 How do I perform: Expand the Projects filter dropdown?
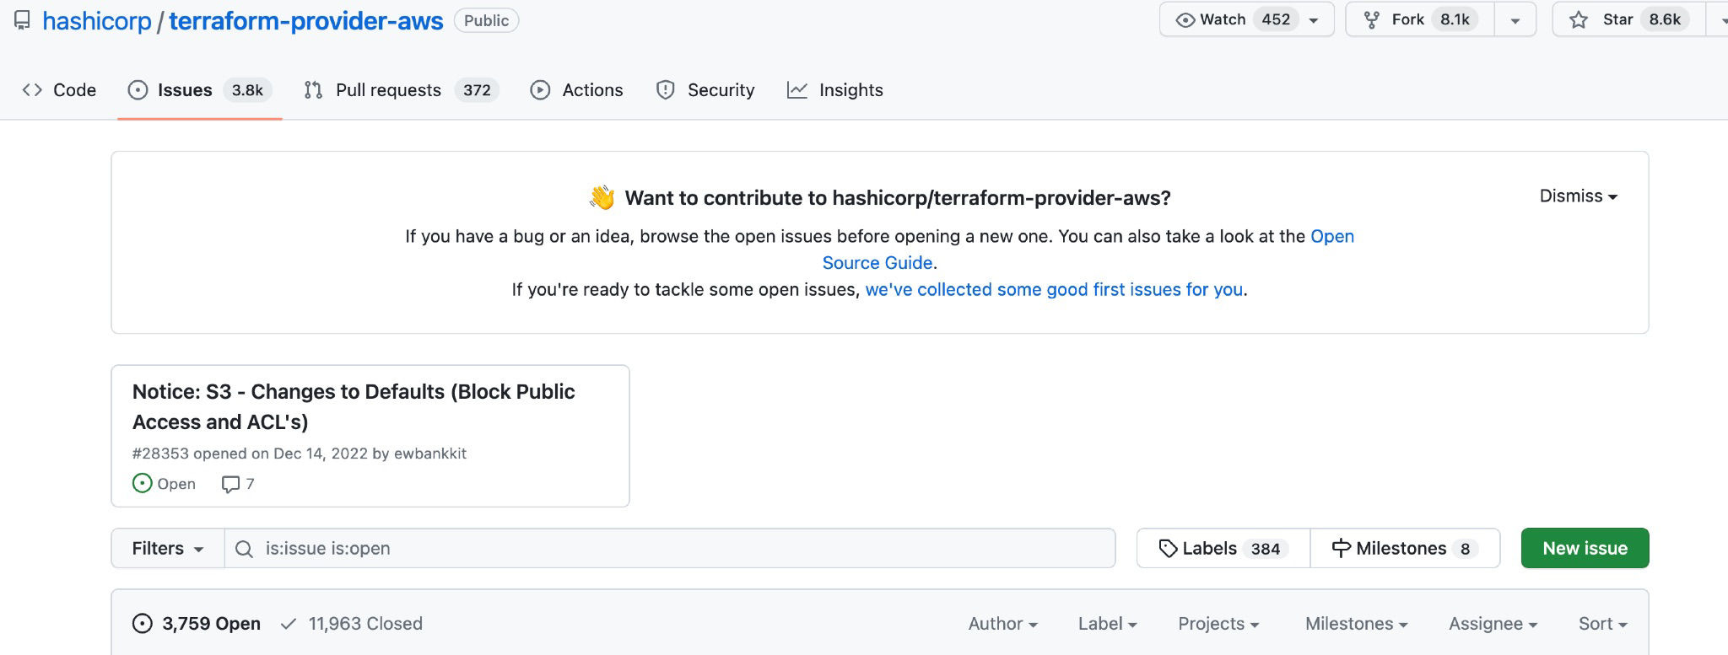(x=1218, y=624)
